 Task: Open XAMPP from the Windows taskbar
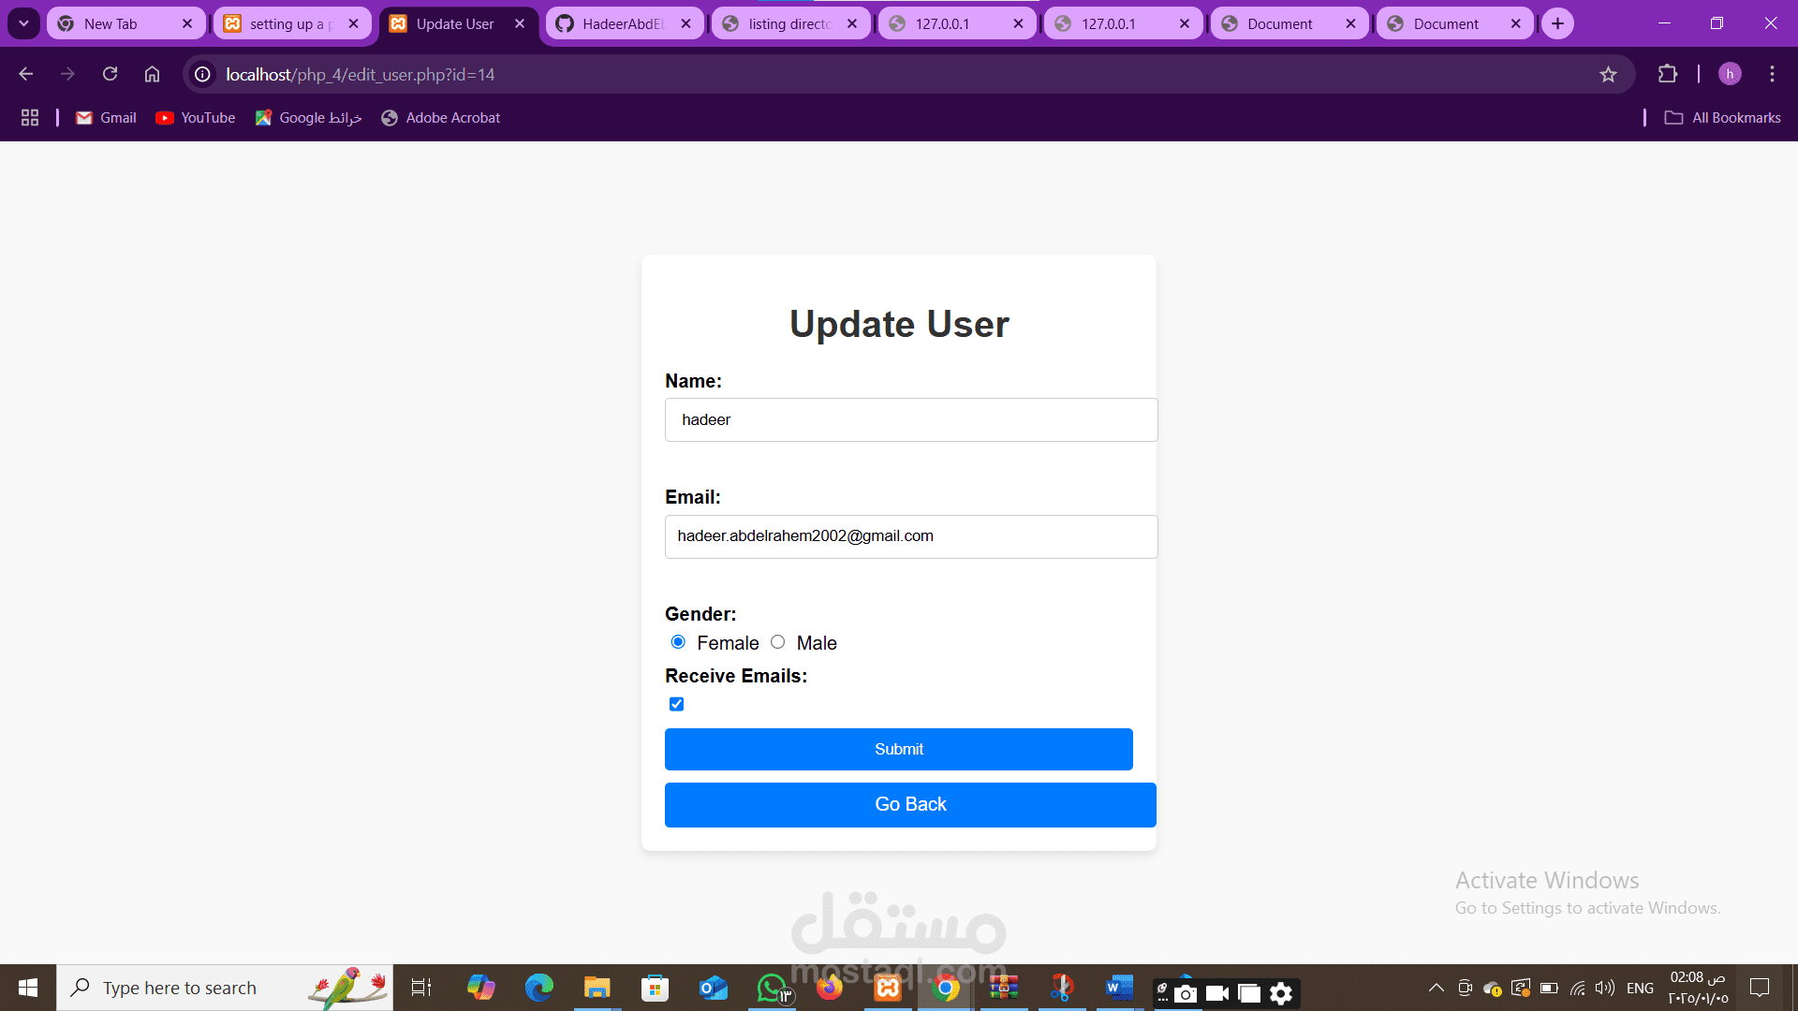click(888, 988)
